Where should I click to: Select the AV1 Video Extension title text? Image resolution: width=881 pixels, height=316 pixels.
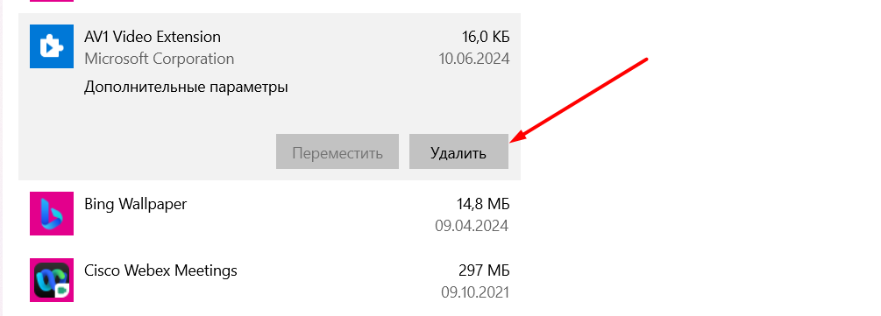pyautogui.click(x=153, y=37)
